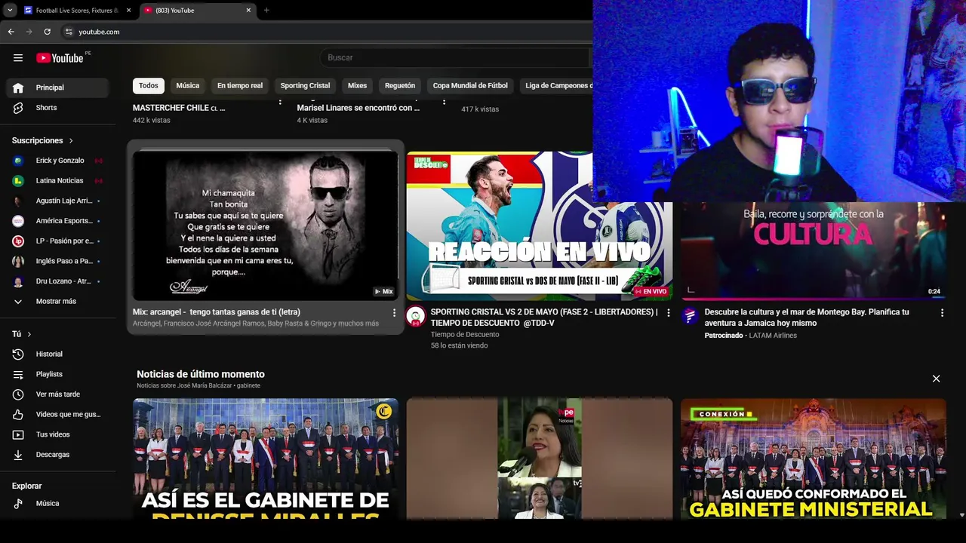966x543 pixels.
Task: Play the arcangel mix thumbnail
Action: [266, 225]
